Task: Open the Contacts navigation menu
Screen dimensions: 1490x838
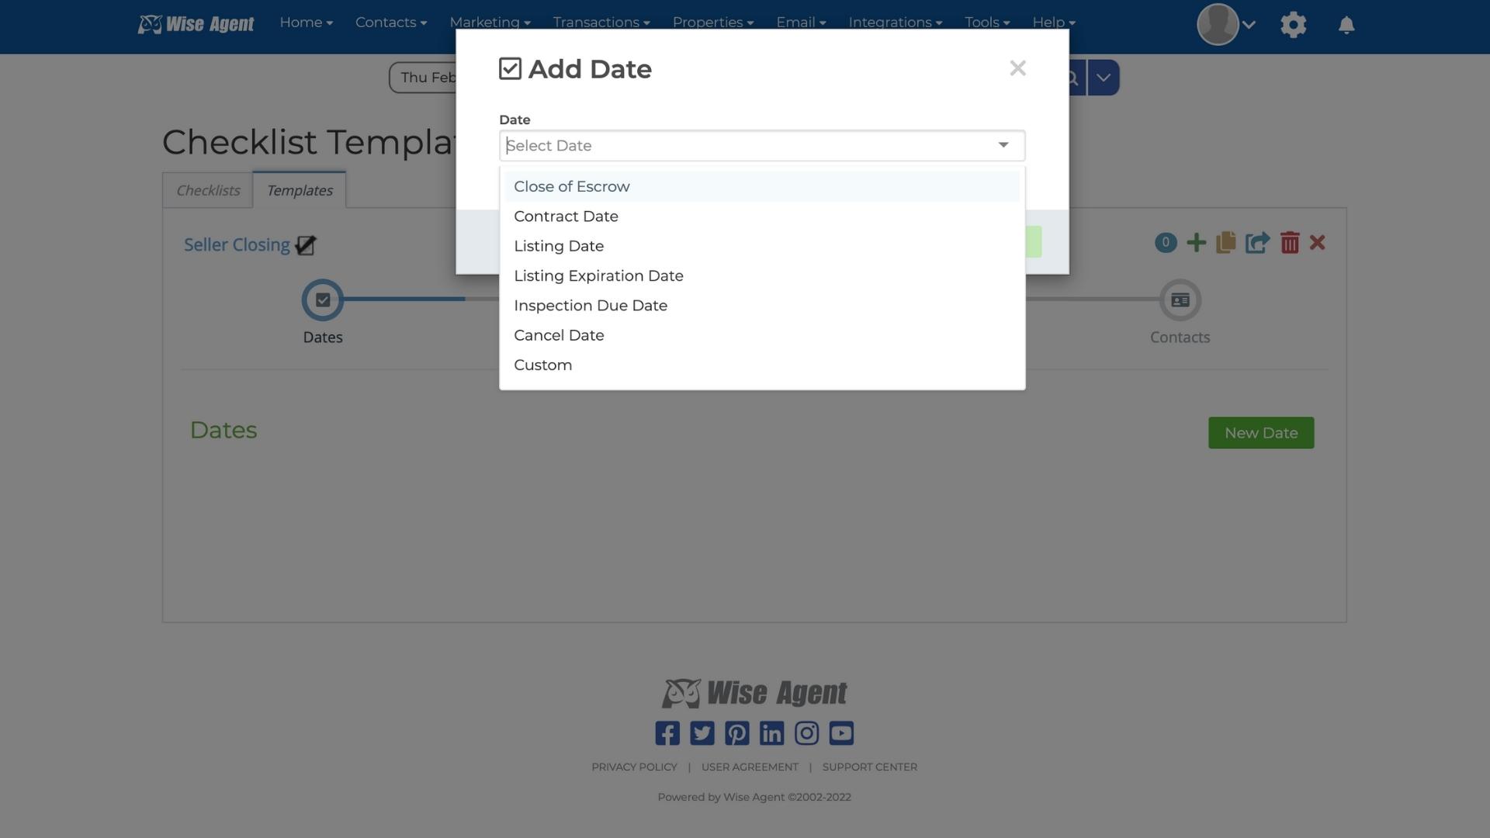Action: (x=390, y=23)
